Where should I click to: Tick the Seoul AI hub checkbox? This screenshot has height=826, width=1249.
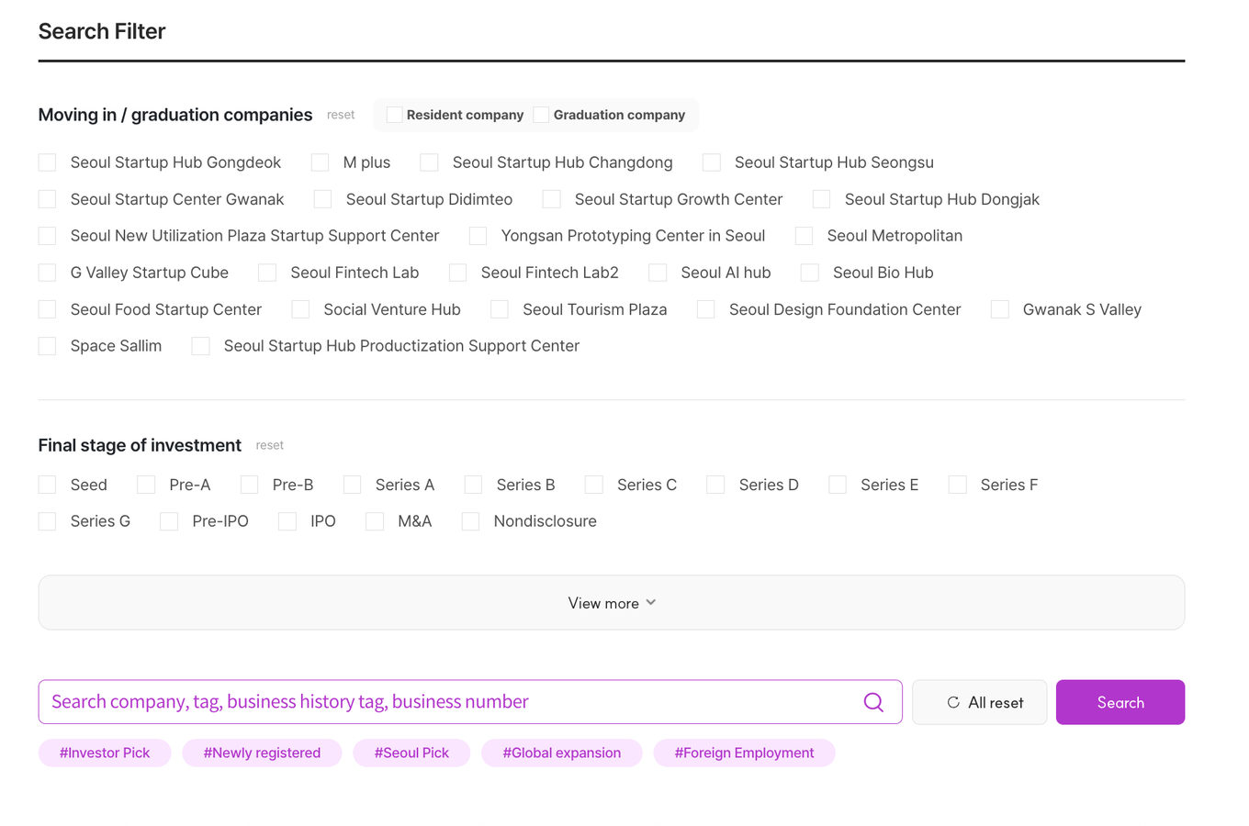(x=658, y=273)
